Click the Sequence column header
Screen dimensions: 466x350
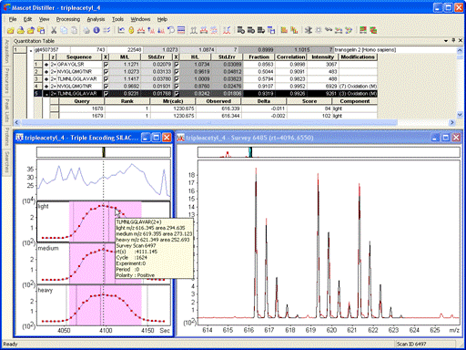(79, 57)
